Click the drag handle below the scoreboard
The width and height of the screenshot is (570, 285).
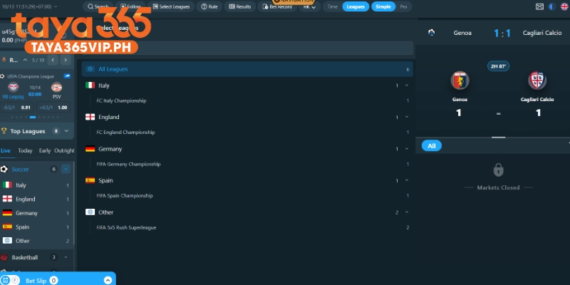(498, 138)
